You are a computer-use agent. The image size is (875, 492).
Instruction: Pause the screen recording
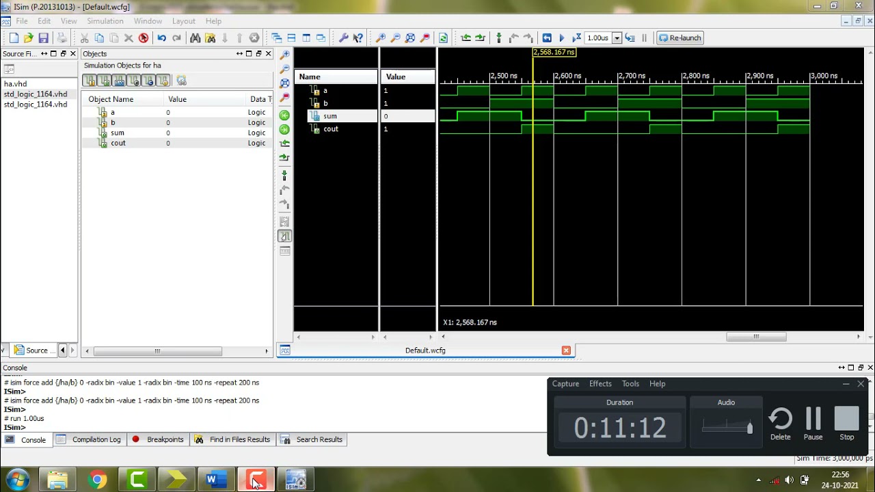(813, 424)
